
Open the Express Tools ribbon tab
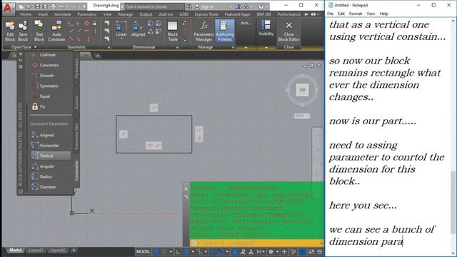tap(206, 14)
